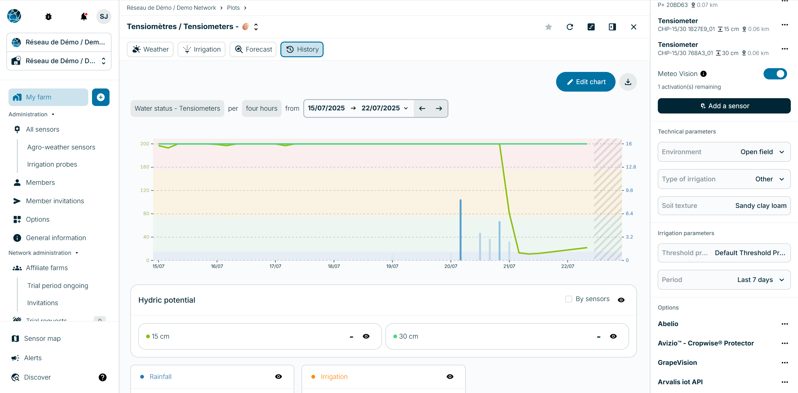Open GrapeVision option menu

(x=785, y=363)
